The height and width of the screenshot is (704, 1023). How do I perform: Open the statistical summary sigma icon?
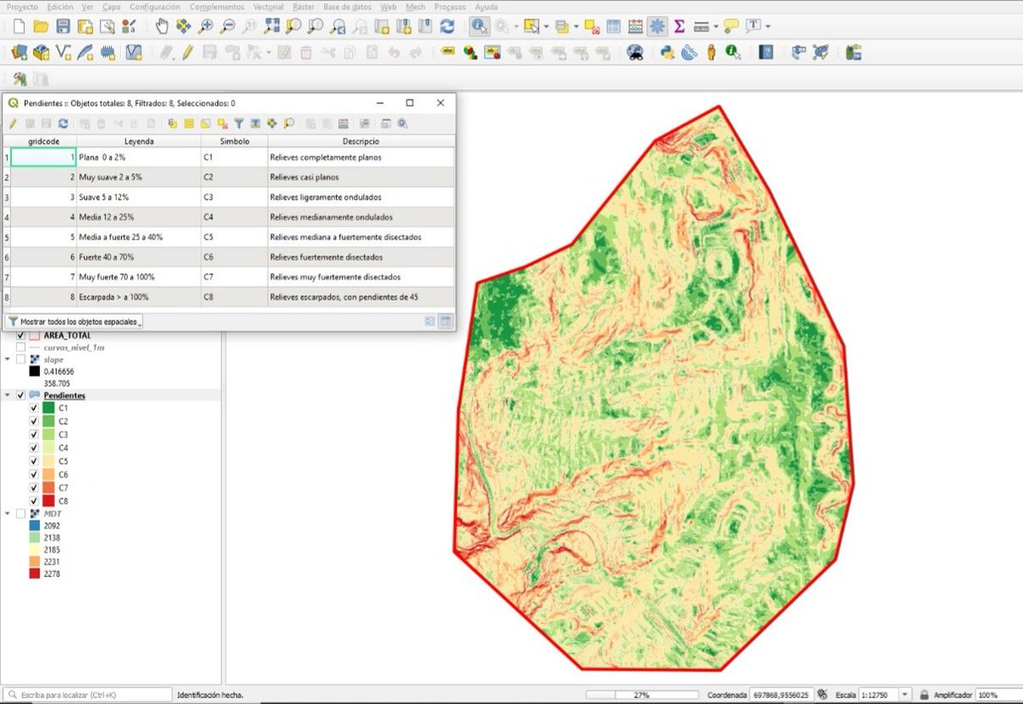(x=679, y=26)
